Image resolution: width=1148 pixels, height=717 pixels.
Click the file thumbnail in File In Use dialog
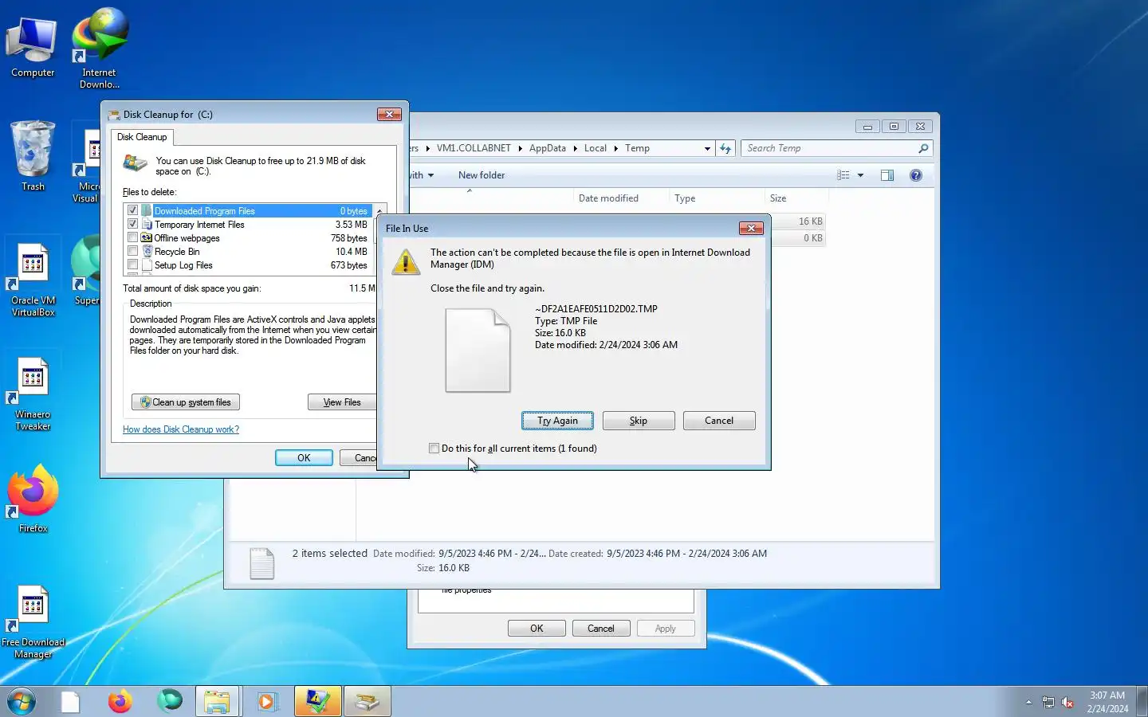point(478,351)
